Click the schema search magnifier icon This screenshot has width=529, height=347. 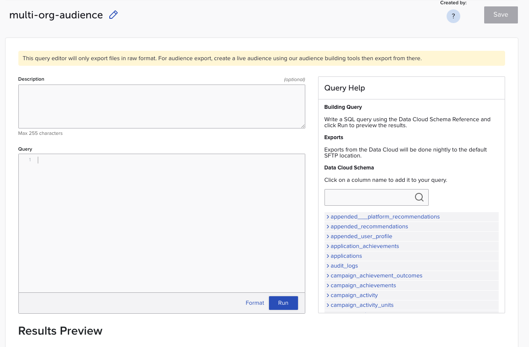[419, 197]
